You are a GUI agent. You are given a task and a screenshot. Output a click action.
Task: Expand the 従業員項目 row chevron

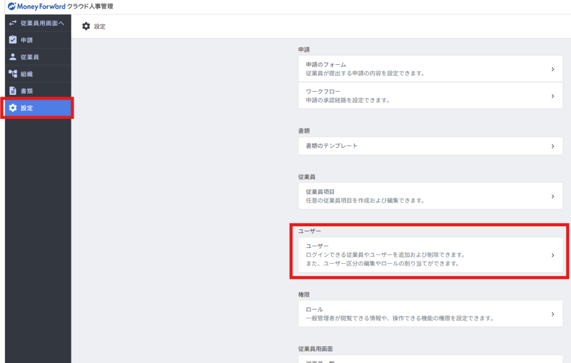(552, 196)
